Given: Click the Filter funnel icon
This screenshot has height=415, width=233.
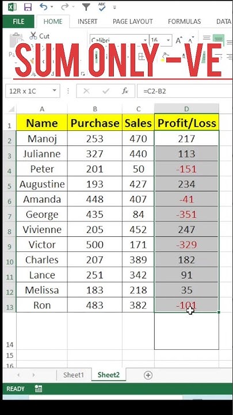Looking at the screenshot, I should pyautogui.click(x=86, y=7).
